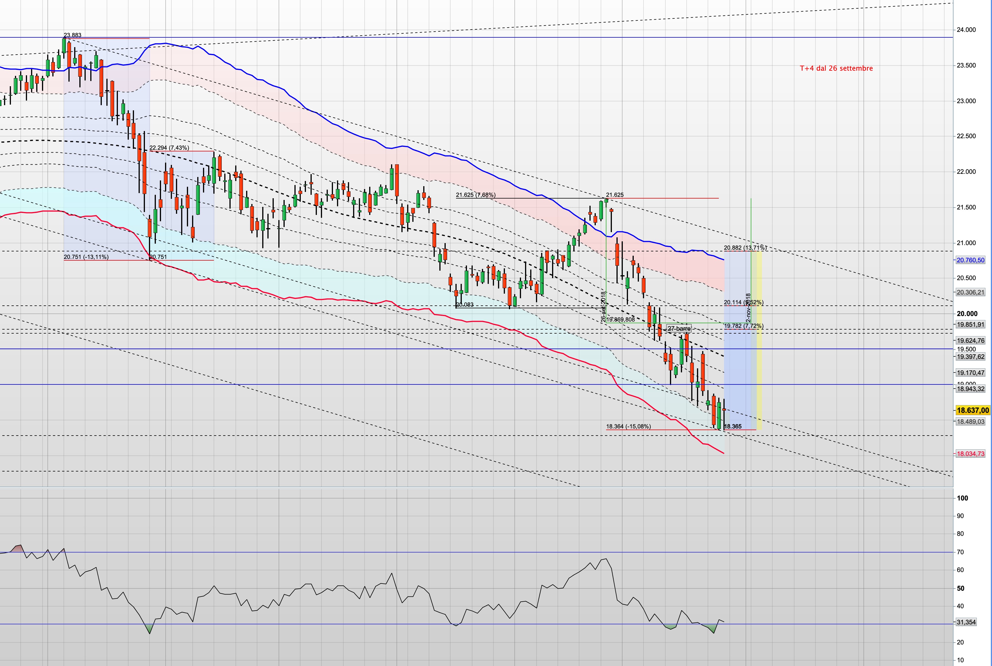Image resolution: width=992 pixels, height=666 pixels.
Task: Click the 20.306,21 axis value tag
Action: click(970, 292)
